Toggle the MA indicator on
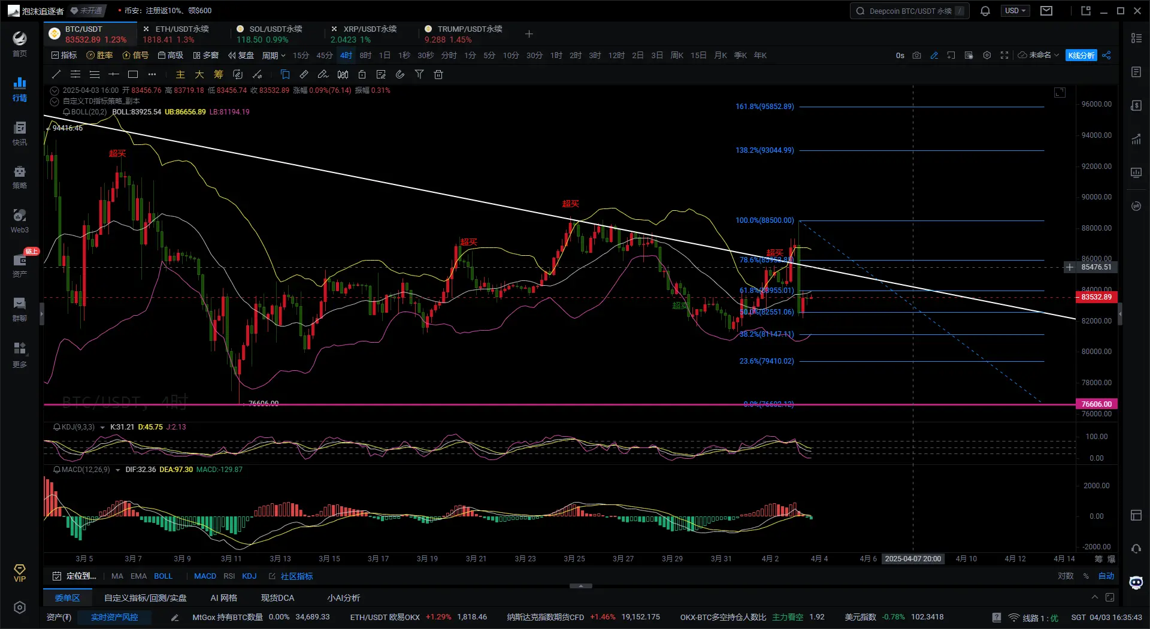The width and height of the screenshot is (1150, 629). coord(117,576)
